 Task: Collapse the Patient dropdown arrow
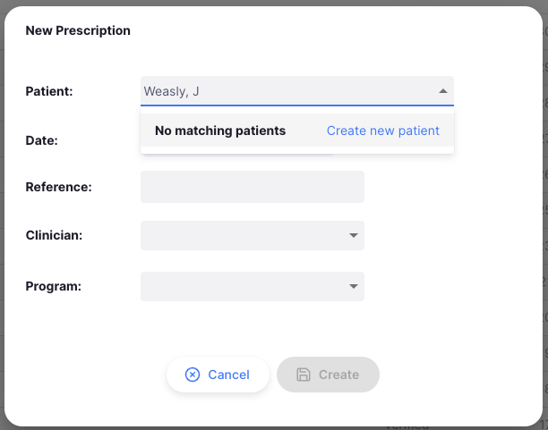pos(442,91)
